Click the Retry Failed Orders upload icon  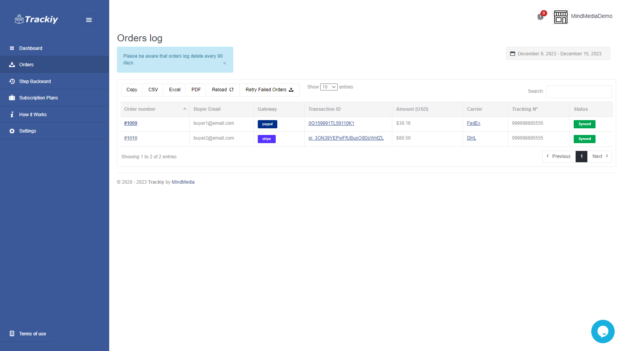click(291, 90)
